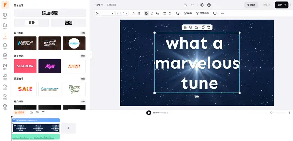Open the Video panel in sidebar
The image size is (293, 141).
click(x=5, y=56)
